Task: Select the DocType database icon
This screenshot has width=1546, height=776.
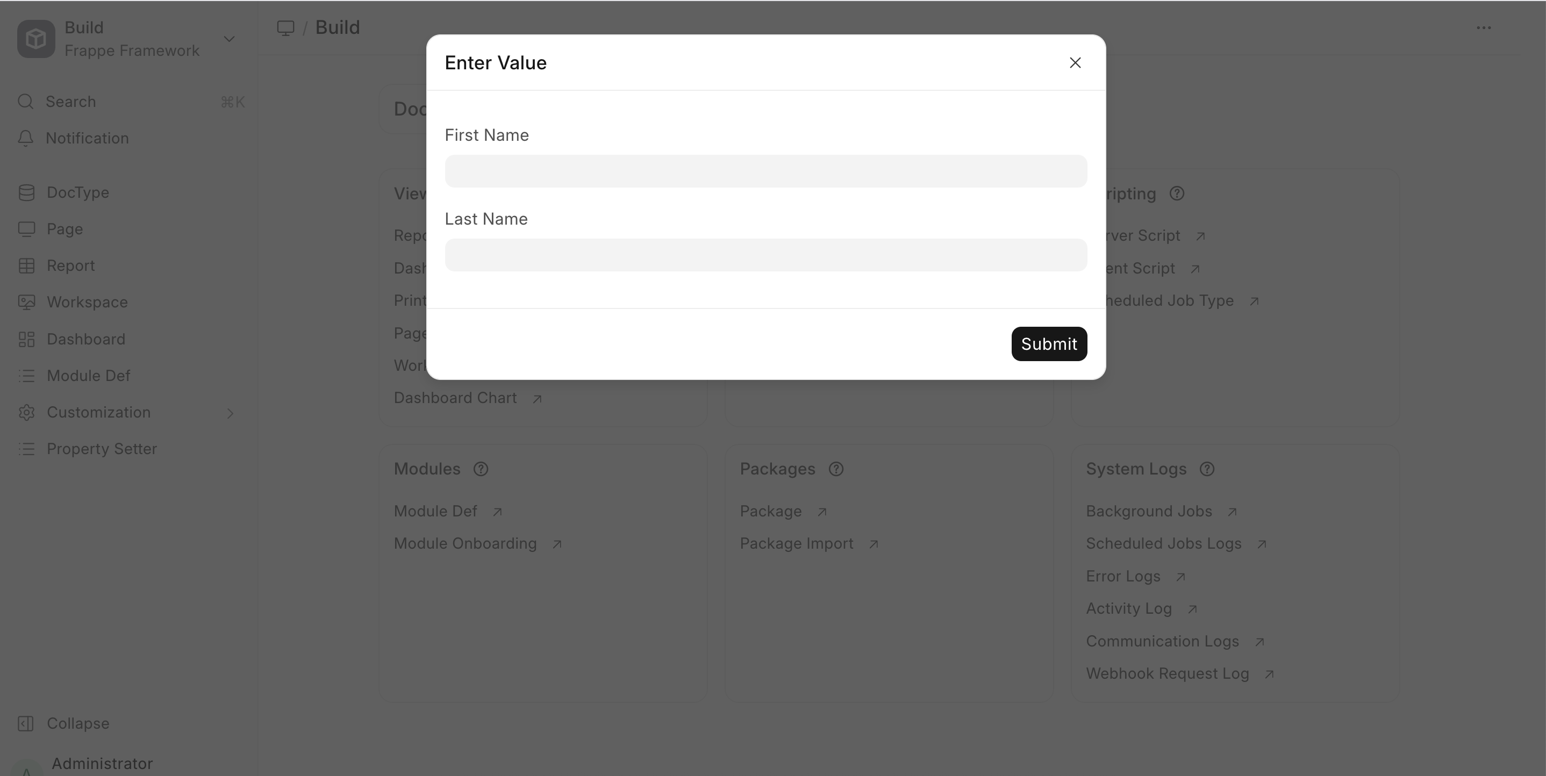Action: click(26, 192)
